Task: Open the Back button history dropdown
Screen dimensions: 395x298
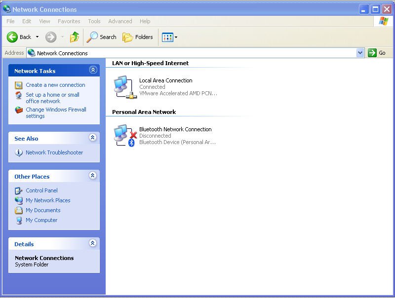Action: tap(37, 37)
